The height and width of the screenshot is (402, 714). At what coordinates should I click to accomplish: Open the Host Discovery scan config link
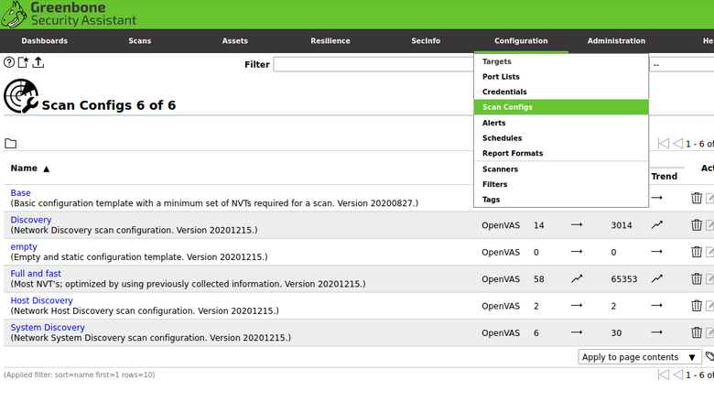41,300
